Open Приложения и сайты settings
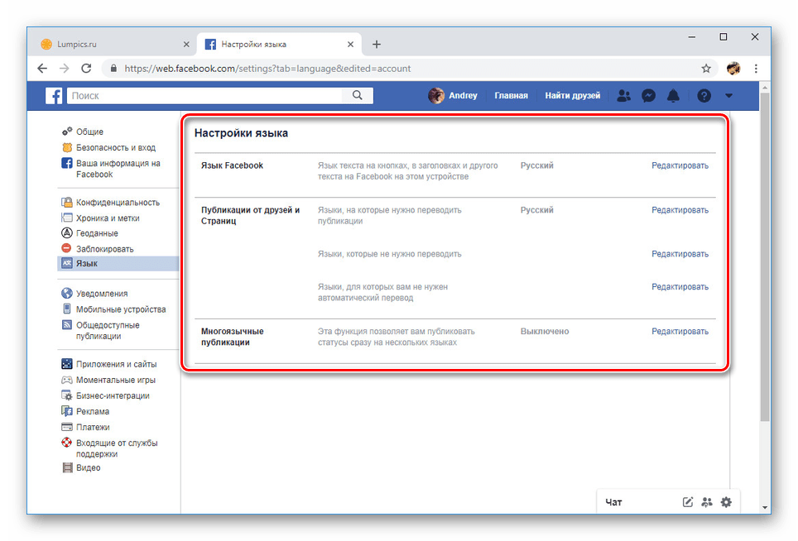 (x=116, y=364)
